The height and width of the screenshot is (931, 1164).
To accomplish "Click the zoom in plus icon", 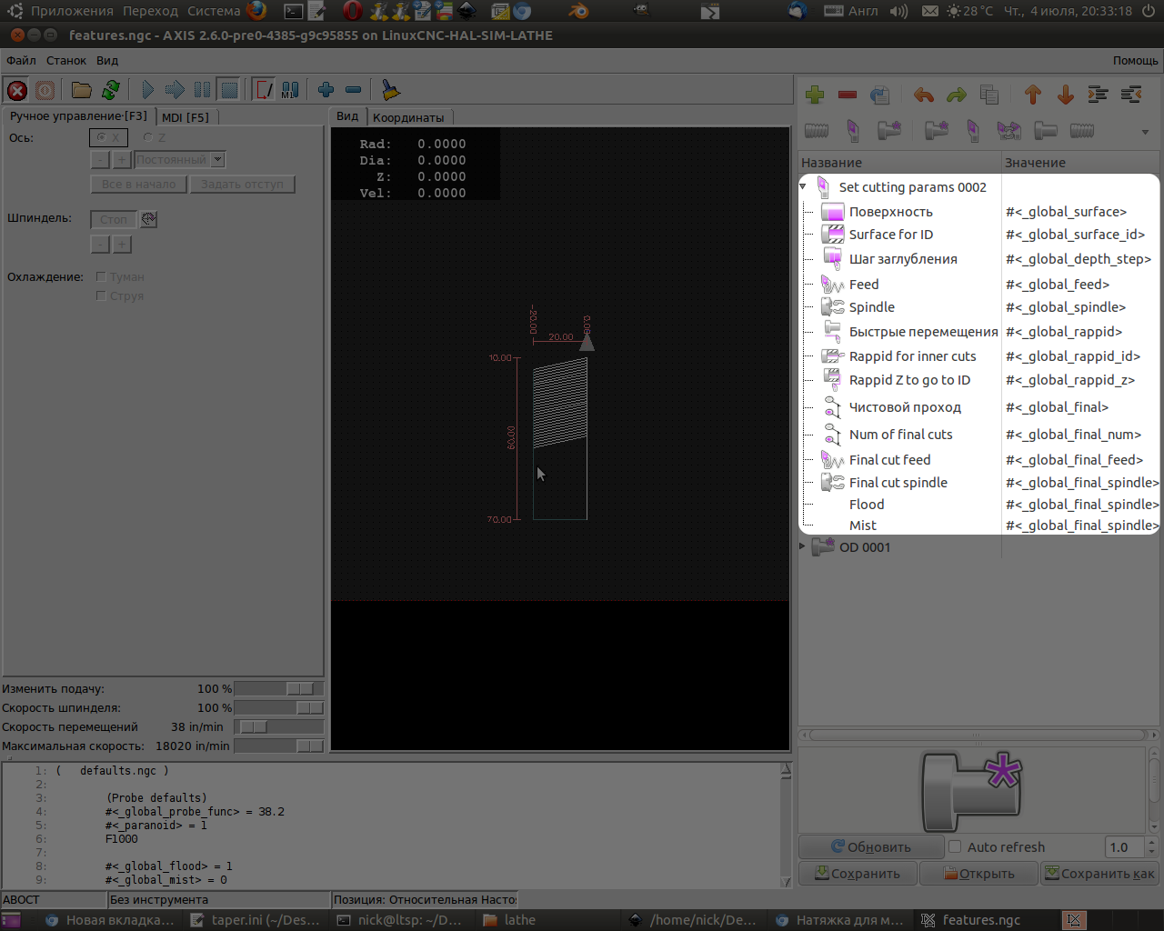I will click(326, 90).
